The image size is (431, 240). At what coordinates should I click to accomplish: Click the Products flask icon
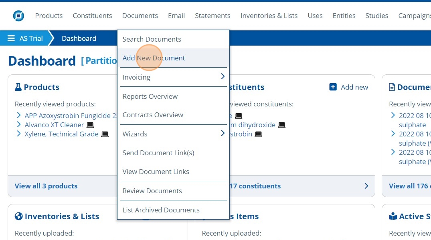point(18,87)
